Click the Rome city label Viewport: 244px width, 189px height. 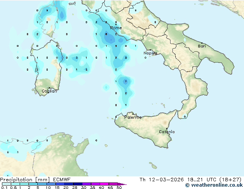[x=116, y=28]
